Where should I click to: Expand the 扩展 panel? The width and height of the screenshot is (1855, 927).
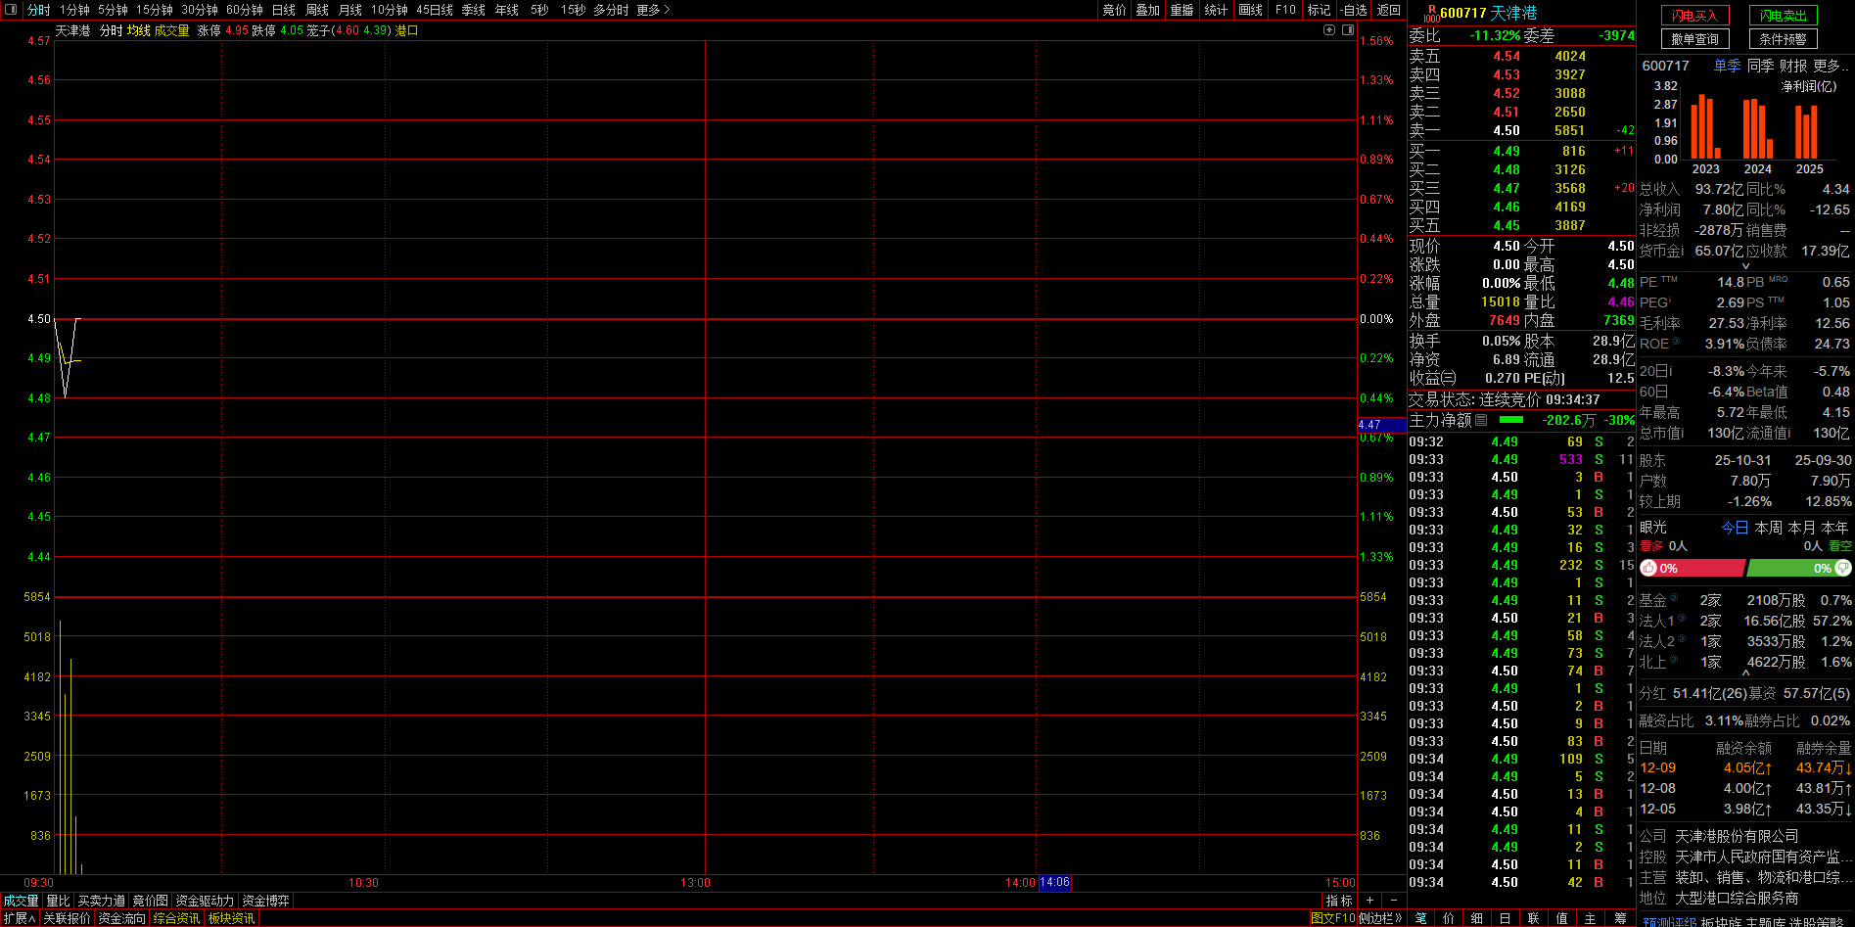(20, 919)
